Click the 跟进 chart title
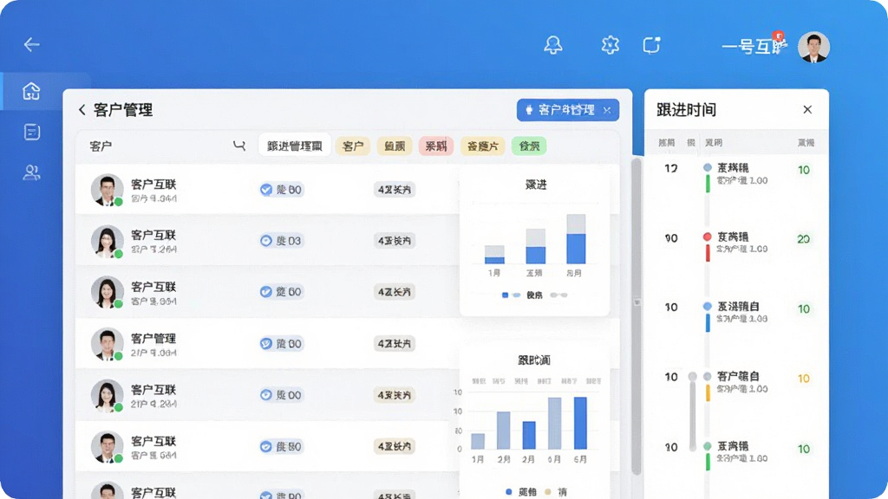This screenshot has width=888, height=499. [x=536, y=185]
